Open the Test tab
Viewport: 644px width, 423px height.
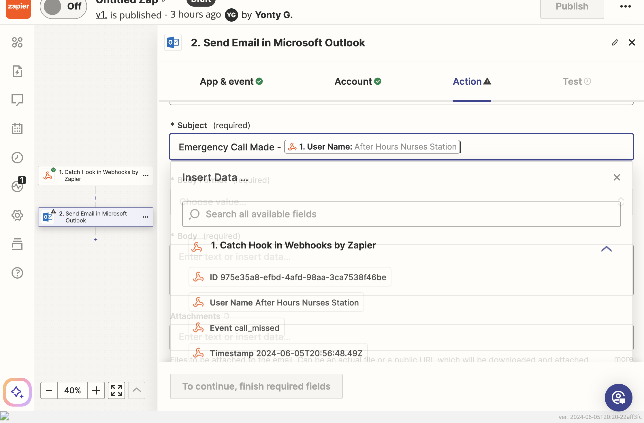click(577, 82)
